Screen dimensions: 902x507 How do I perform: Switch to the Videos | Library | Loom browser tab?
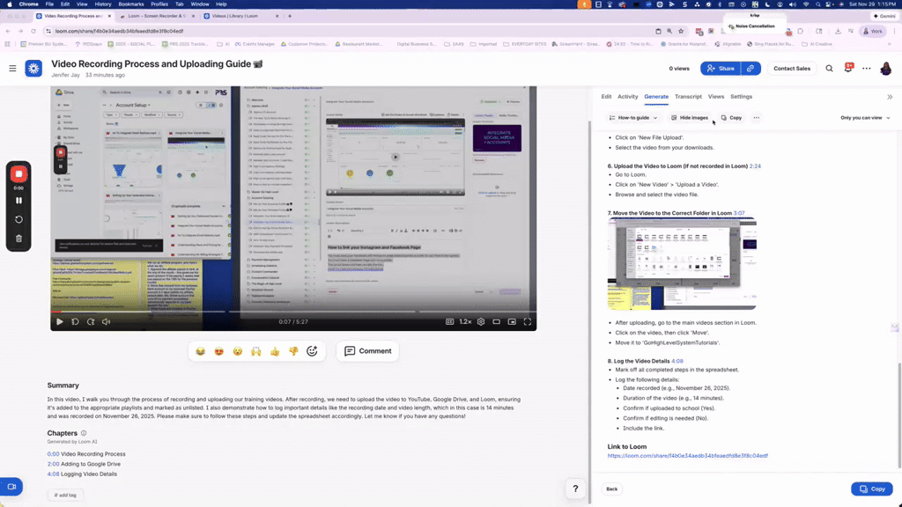235,16
